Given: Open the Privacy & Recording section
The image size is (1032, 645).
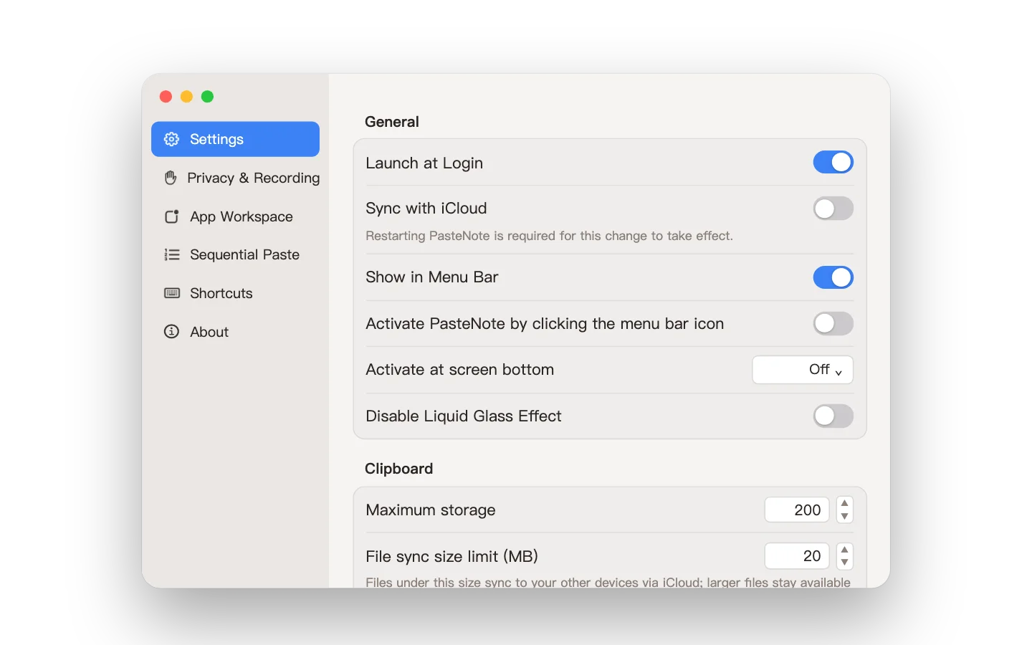Looking at the screenshot, I should point(235,178).
